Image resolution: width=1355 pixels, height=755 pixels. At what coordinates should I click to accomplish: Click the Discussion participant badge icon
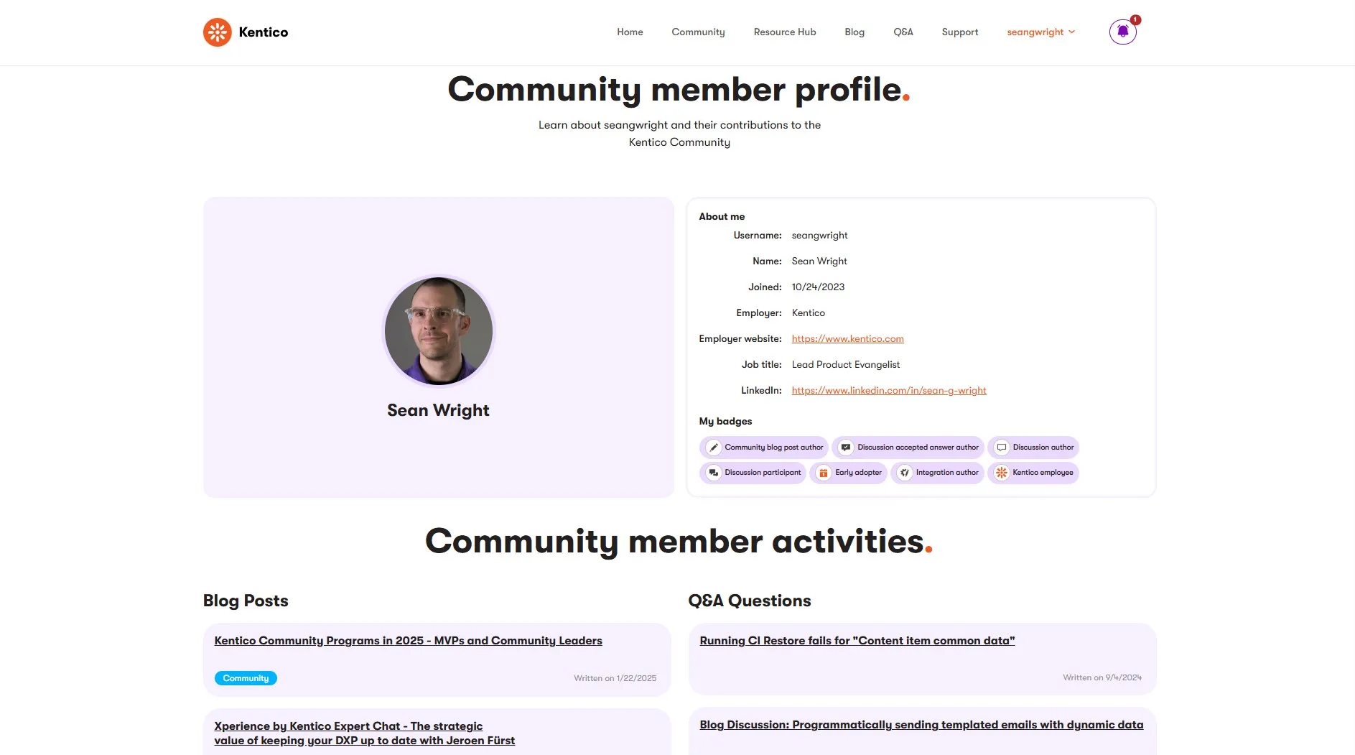713,473
